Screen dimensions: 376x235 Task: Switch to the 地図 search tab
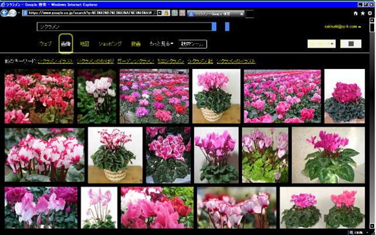[x=85, y=44]
